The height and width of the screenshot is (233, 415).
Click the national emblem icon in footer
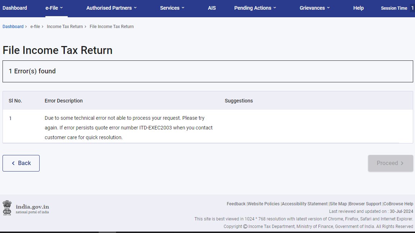7,207
